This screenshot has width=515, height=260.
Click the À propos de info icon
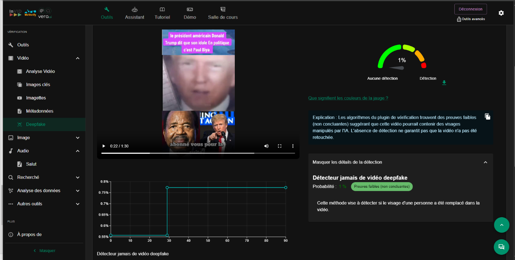click(x=11, y=235)
